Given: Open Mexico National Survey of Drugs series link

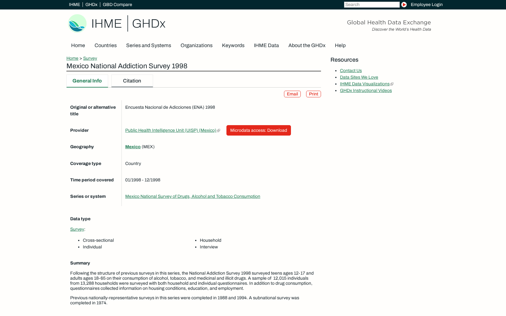Looking at the screenshot, I should coord(193,197).
